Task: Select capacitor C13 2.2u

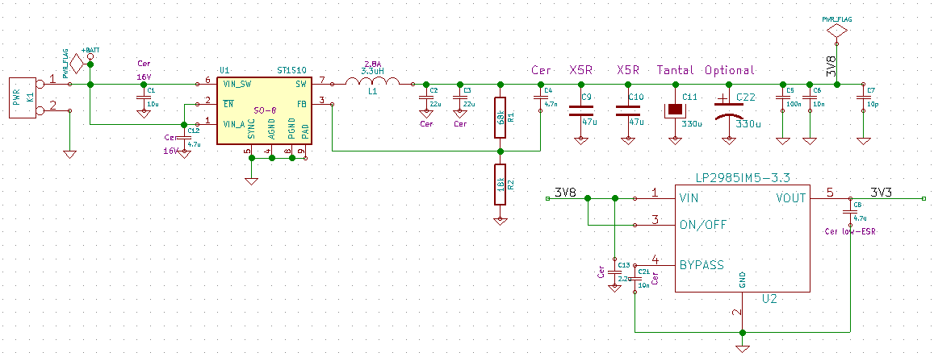Action: 614,272
